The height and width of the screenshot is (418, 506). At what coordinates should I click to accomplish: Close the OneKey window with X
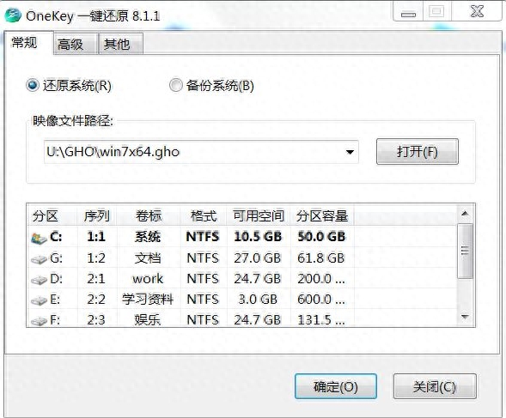click(x=477, y=12)
